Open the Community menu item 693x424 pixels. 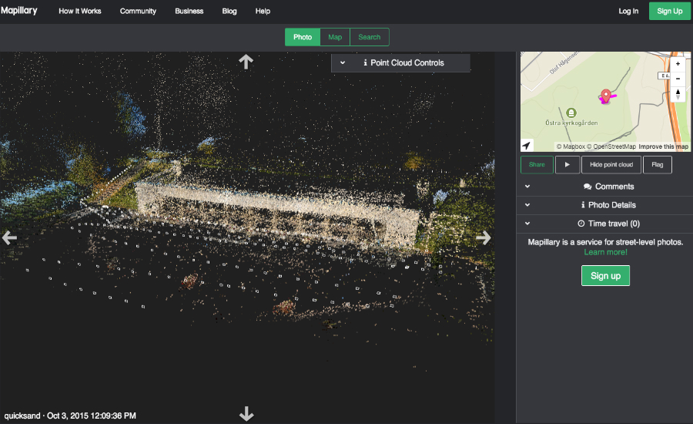tap(138, 11)
